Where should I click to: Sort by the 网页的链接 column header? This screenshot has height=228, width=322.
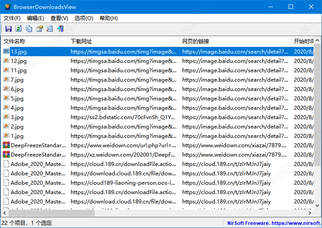point(235,41)
